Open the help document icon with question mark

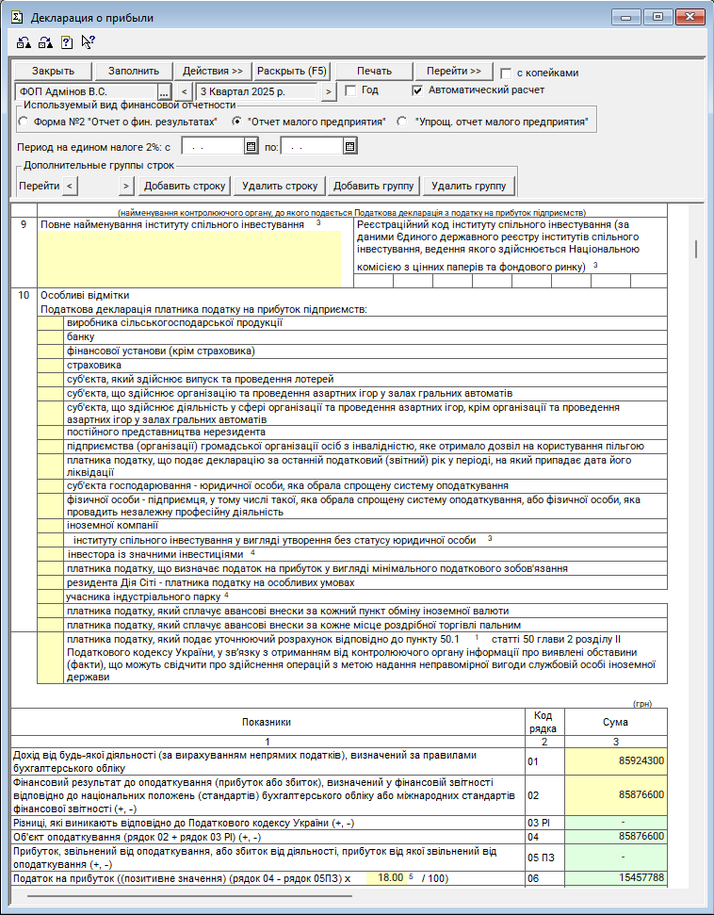[x=66, y=41]
